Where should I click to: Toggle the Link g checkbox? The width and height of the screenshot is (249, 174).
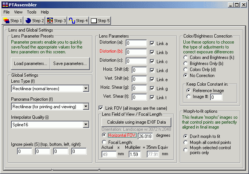pyautogui.click(x=152, y=88)
